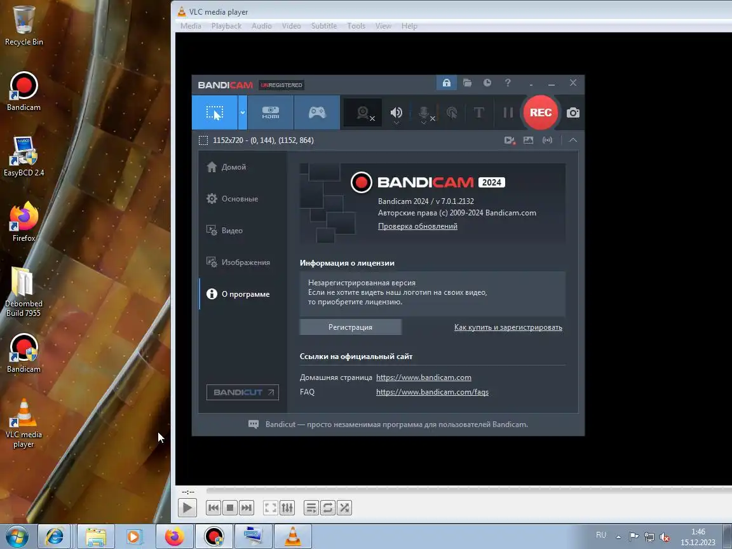Show hidden tray icons arrow
Image resolution: width=732 pixels, height=549 pixels.
click(618, 537)
